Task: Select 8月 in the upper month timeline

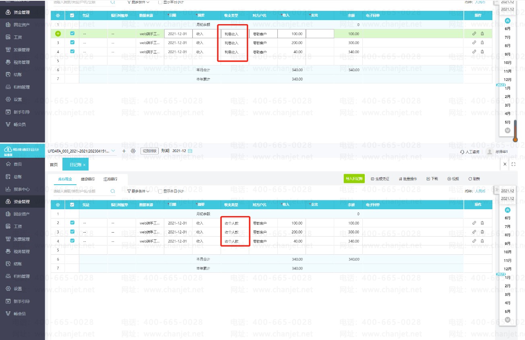Action: tap(508, 46)
